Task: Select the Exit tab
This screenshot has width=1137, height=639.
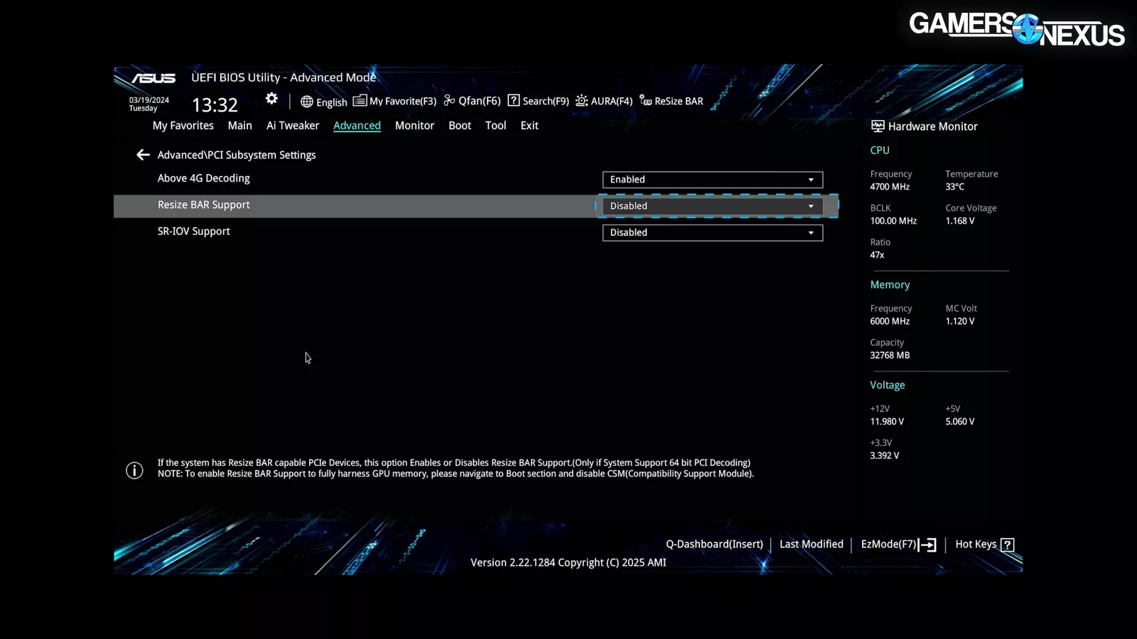Action: coord(529,126)
